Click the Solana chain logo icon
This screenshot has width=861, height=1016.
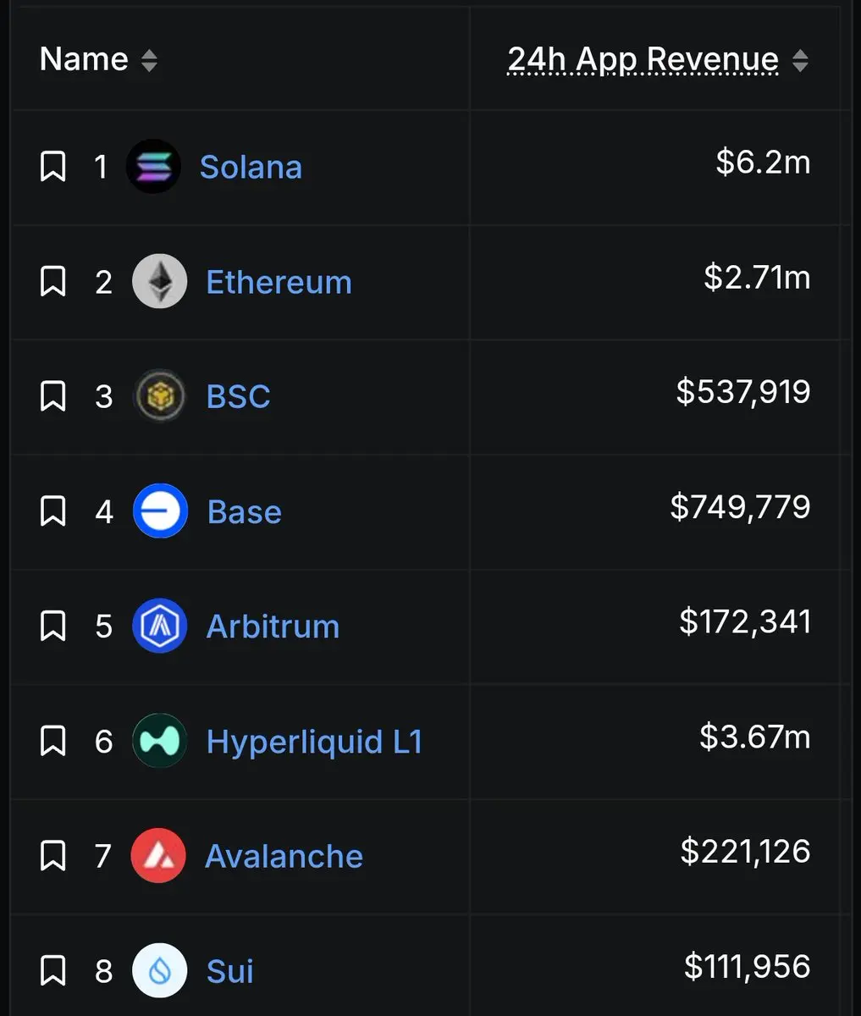click(153, 167)
